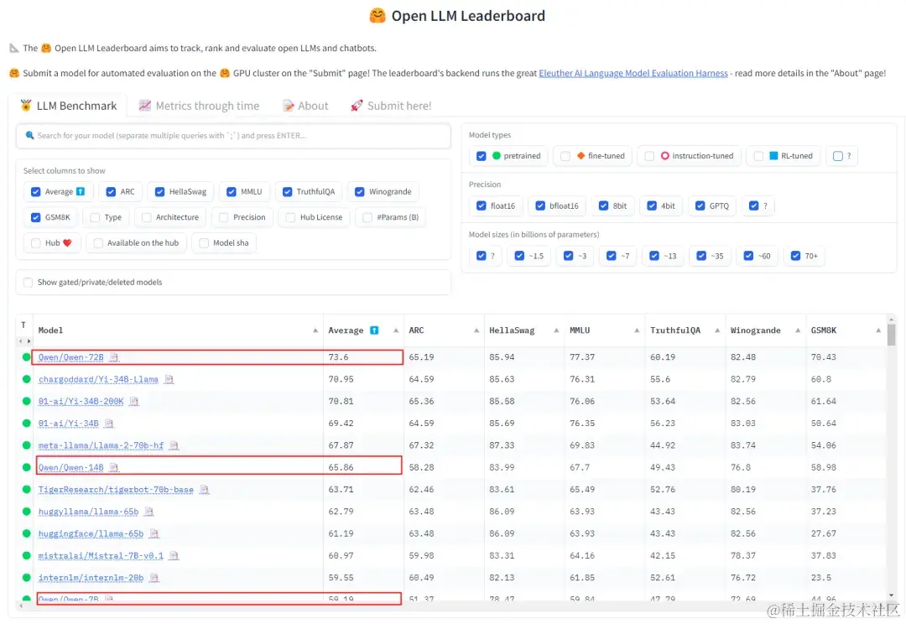Sort by Winogrande column using header arrow
The height and width of the screenshot is (624, 906).
tap(798, 330)
